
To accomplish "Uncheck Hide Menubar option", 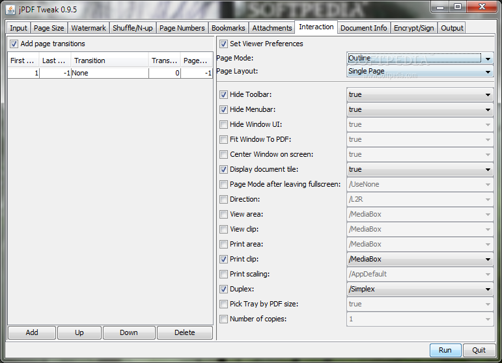I will coord(223,110).
